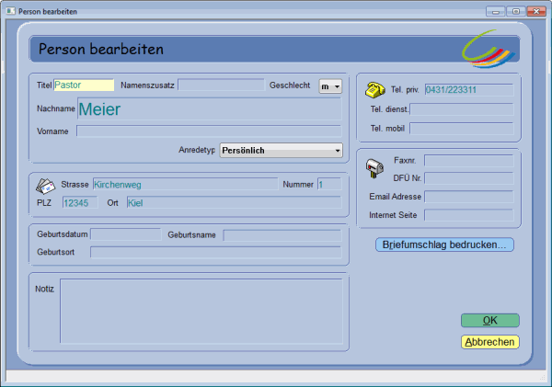Click the yellow telephone icon

point(375,90)
